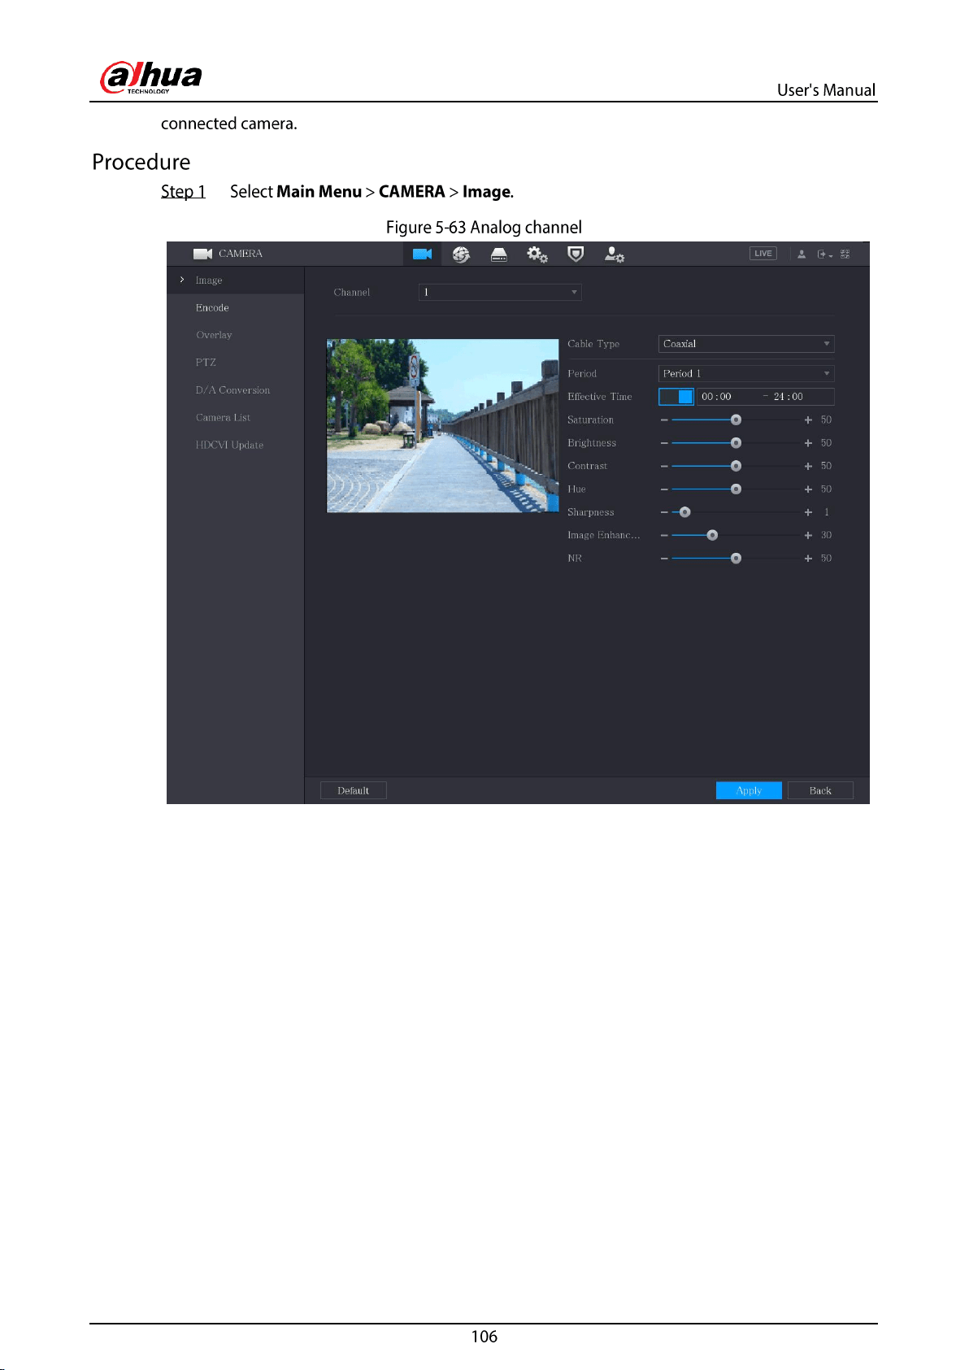The height and width of the screenshot is (1370, 969).
Task: Select Image in the sidebar
Action: [236, 280]
